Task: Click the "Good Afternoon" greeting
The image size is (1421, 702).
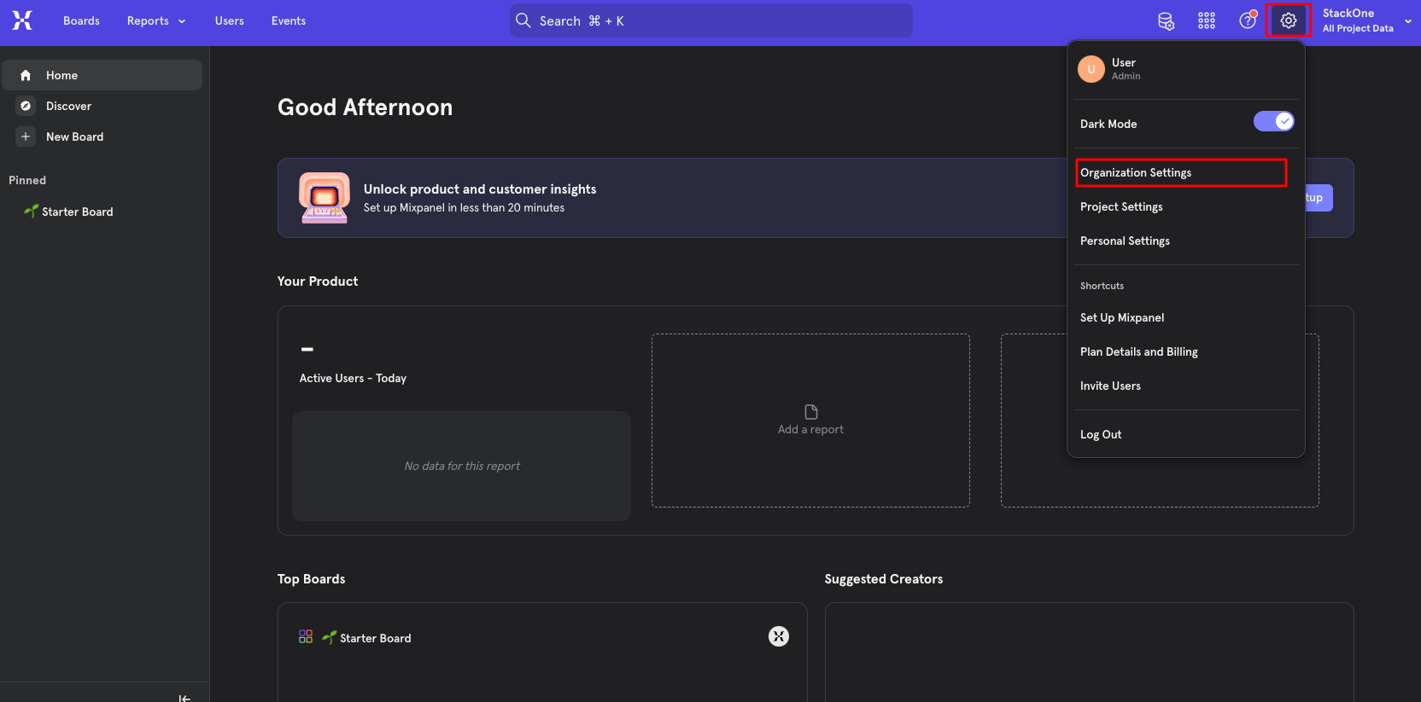Action: (x=365, y=107)
